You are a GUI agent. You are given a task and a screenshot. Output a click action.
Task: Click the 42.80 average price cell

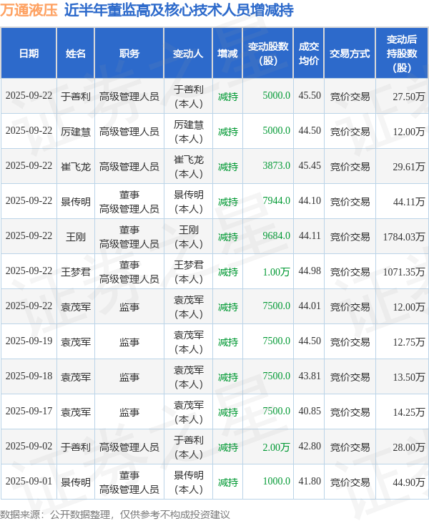click(310, 447)
